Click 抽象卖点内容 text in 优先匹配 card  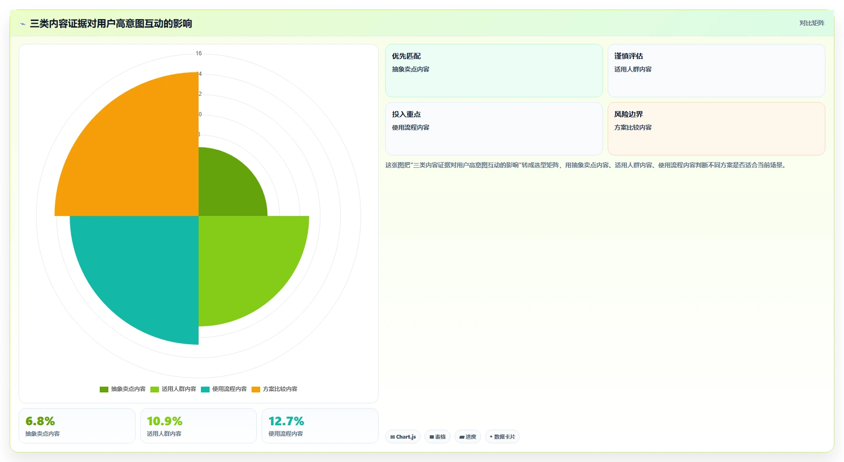click(411, 69)
